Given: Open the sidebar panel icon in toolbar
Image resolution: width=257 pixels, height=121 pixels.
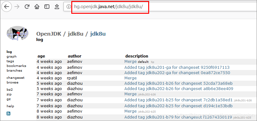Looking at the screenshot, I should [47, 7].
